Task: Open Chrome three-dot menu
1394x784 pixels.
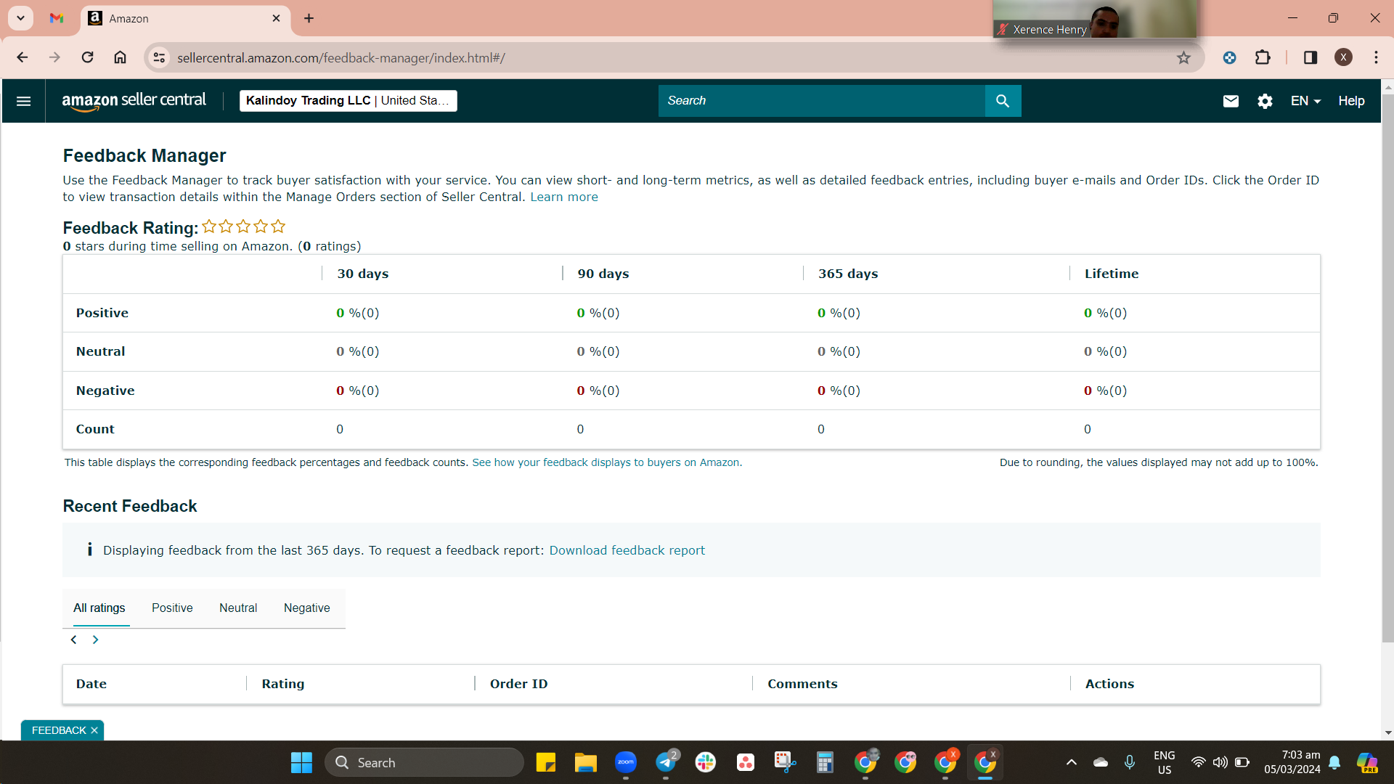Action: point(1376,57)
